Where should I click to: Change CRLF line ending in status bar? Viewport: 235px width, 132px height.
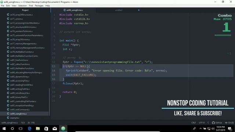[x=194, y=122]
